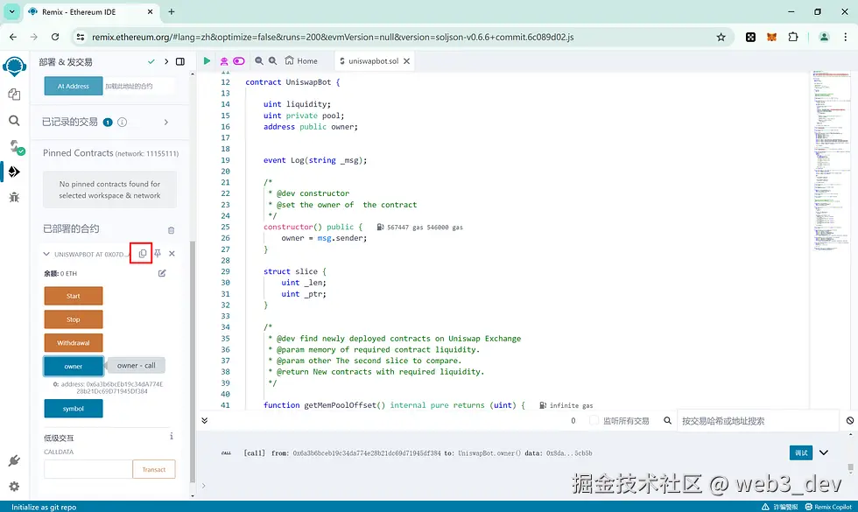Call the symbol function button
The width and height of the screenshot is (858, 512).
click(x=74, y=409)
